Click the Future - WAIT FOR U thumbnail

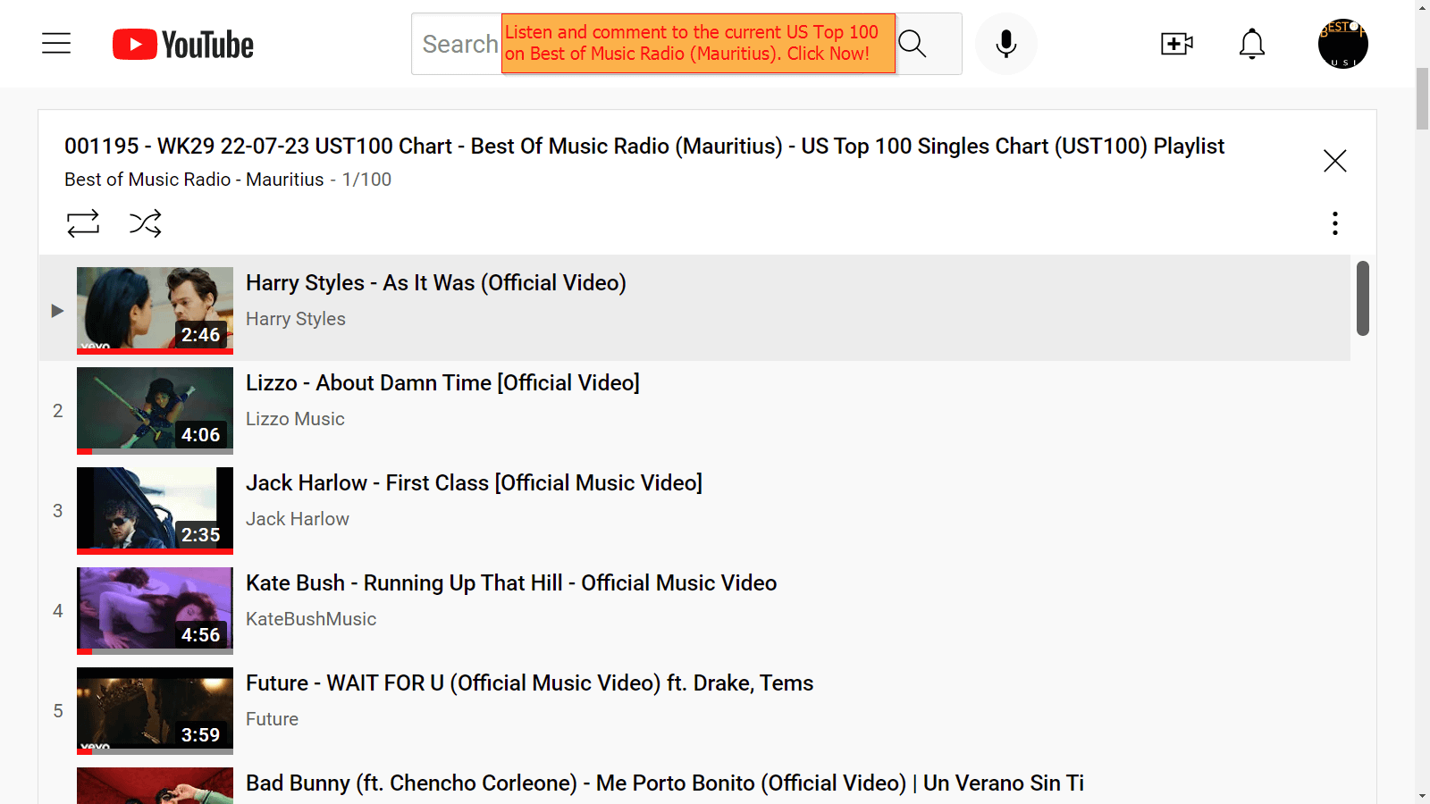(155, 710)
